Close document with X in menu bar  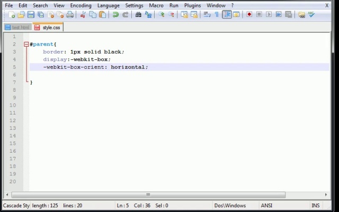coord(327,5)
